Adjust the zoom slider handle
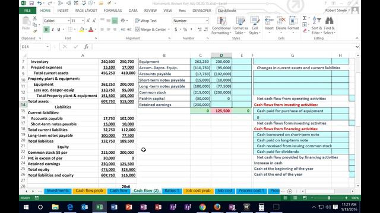The width and height of the screenshot is (380, 213). 329,198
